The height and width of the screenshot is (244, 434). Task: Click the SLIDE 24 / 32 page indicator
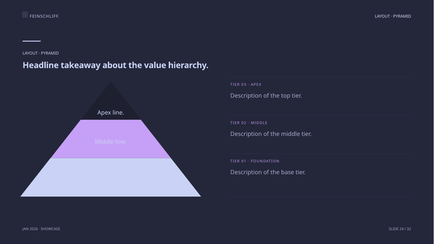pos(400,229)
